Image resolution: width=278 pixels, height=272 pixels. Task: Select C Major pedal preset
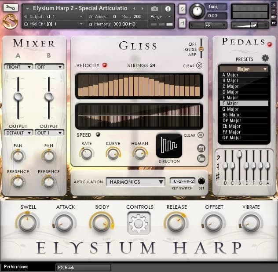click(244, 86)
